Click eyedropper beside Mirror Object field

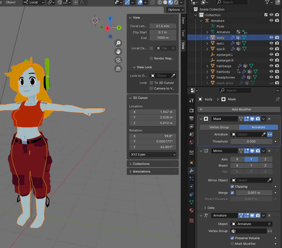269,180
